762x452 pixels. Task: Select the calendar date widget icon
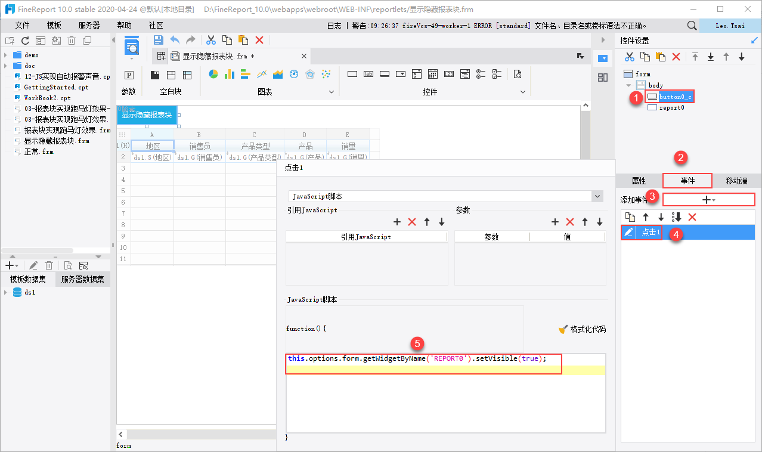[433, 75]
